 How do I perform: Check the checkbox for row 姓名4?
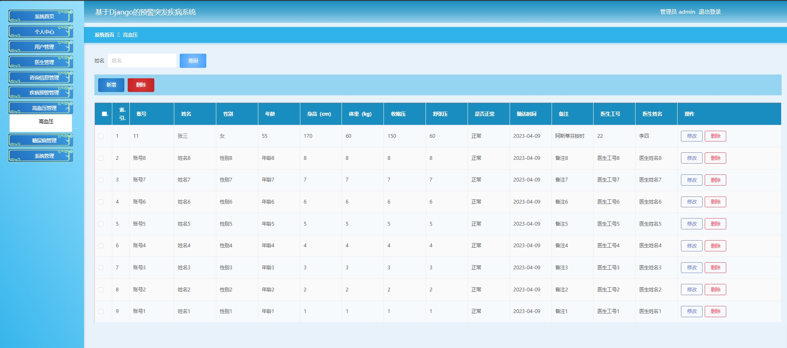(x=101, y=246)
